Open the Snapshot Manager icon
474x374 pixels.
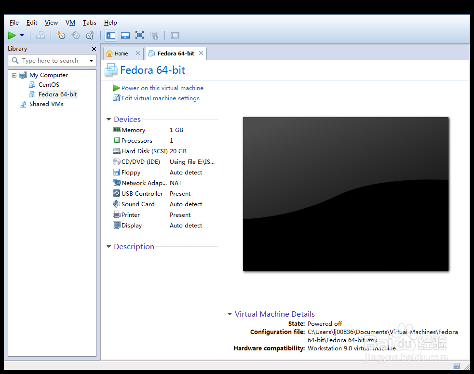click(90, 35)
